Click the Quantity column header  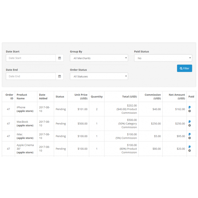[x=97, y=96]
